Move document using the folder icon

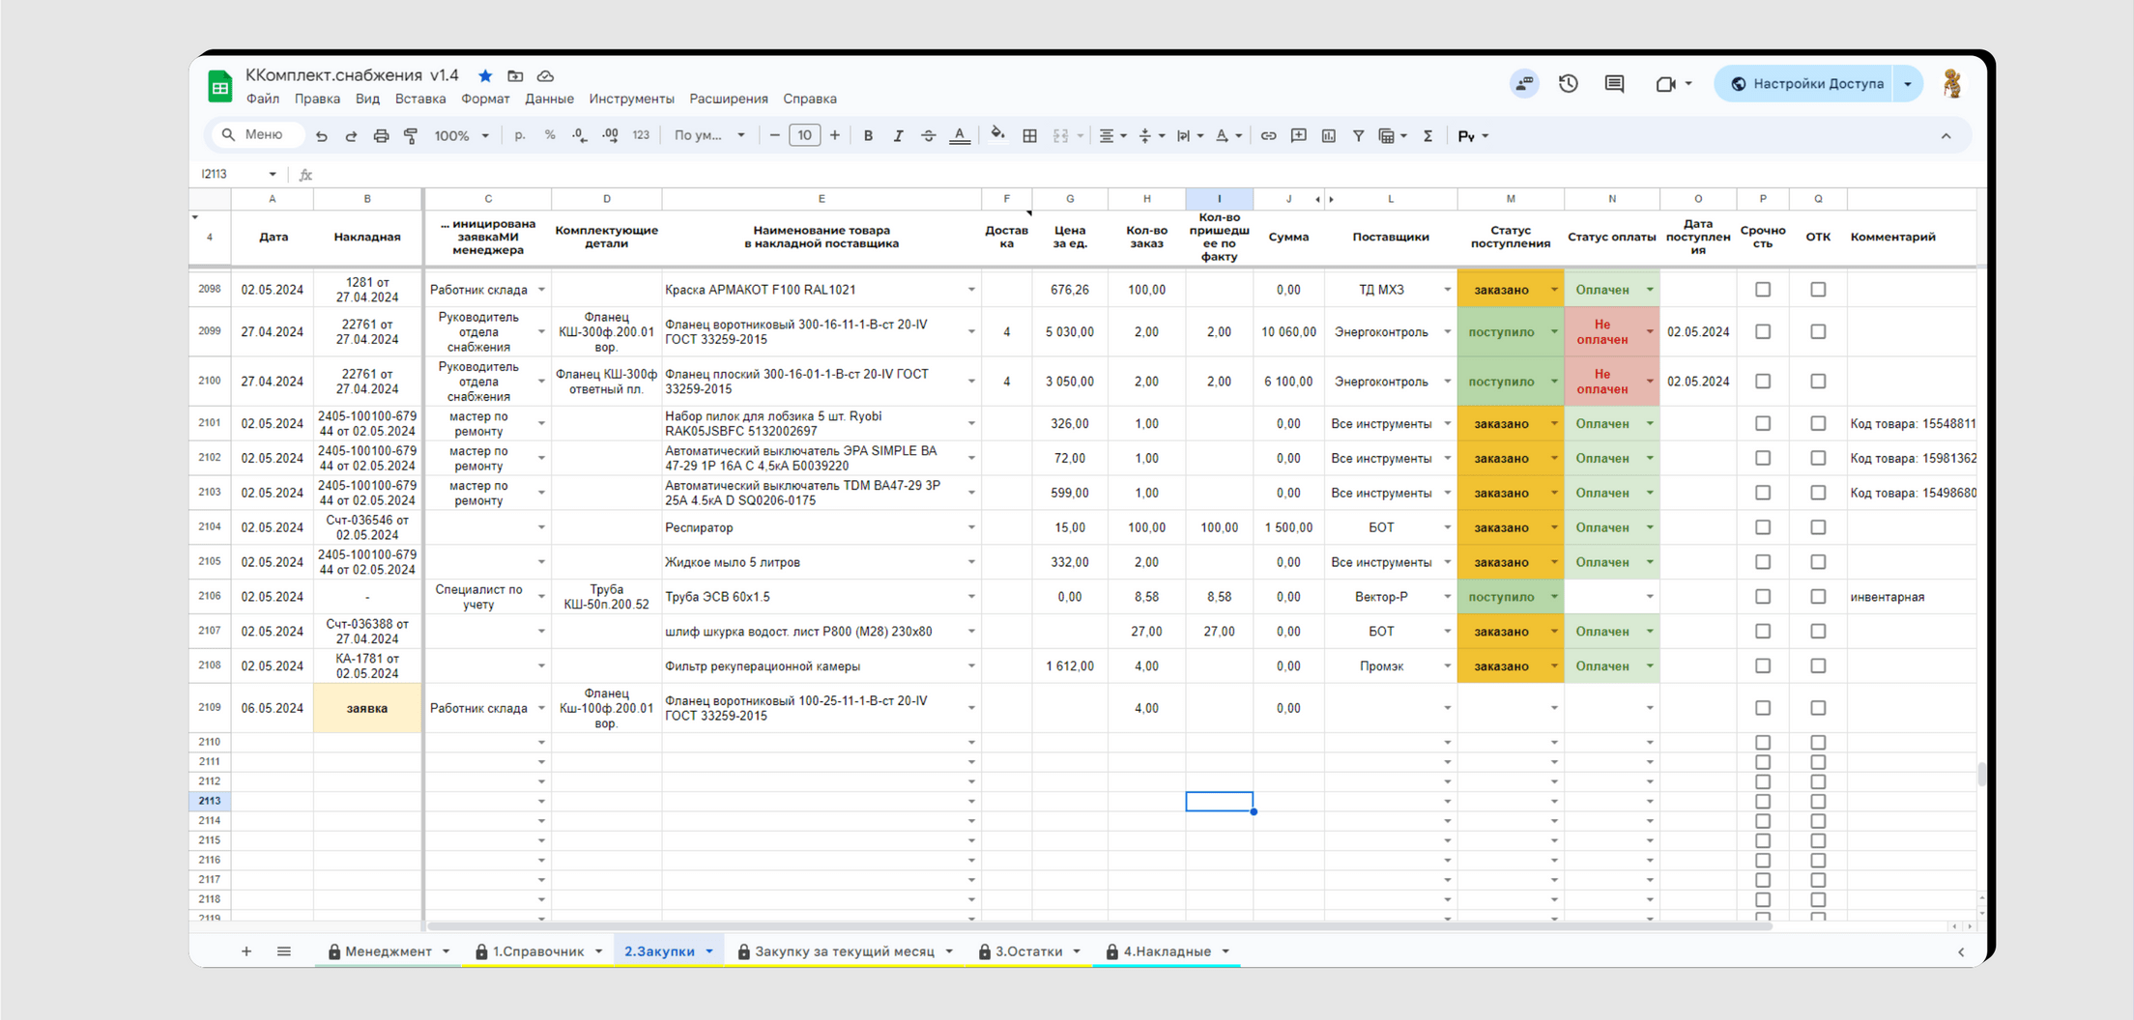pyautogui.click(x=515, y=75)
